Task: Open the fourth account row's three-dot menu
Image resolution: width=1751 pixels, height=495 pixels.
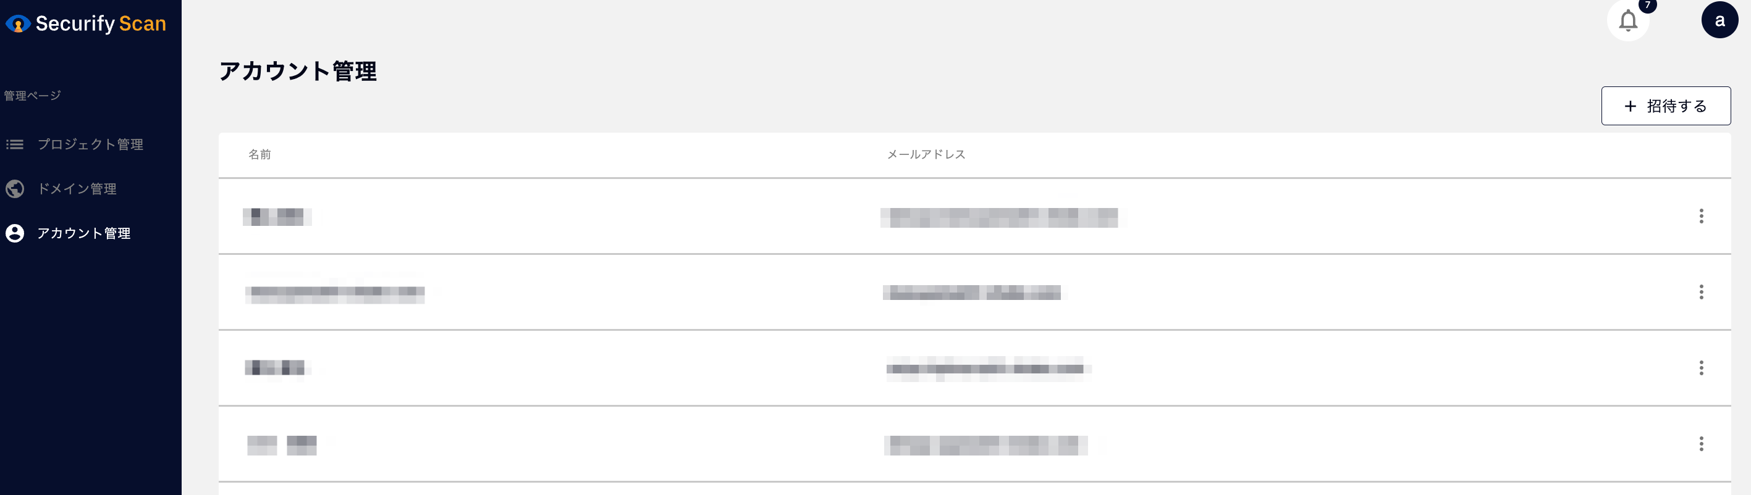Action: pyautogui.click(x=1702, y=444)
